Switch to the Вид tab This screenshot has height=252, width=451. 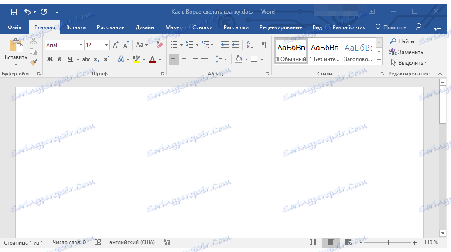[x=317, y=27]
